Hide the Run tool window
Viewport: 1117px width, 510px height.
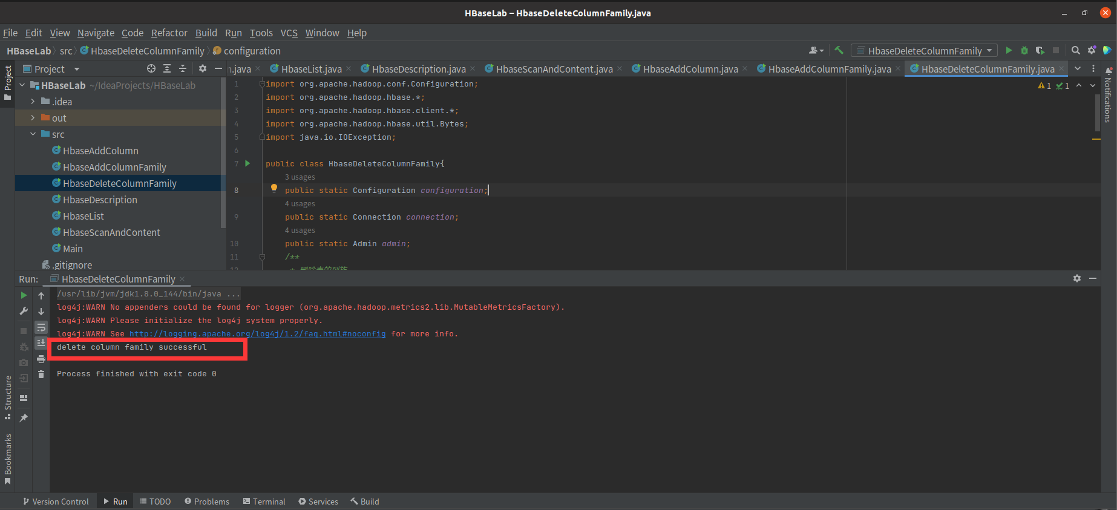pyautogui.click(x=1093, y=278)
